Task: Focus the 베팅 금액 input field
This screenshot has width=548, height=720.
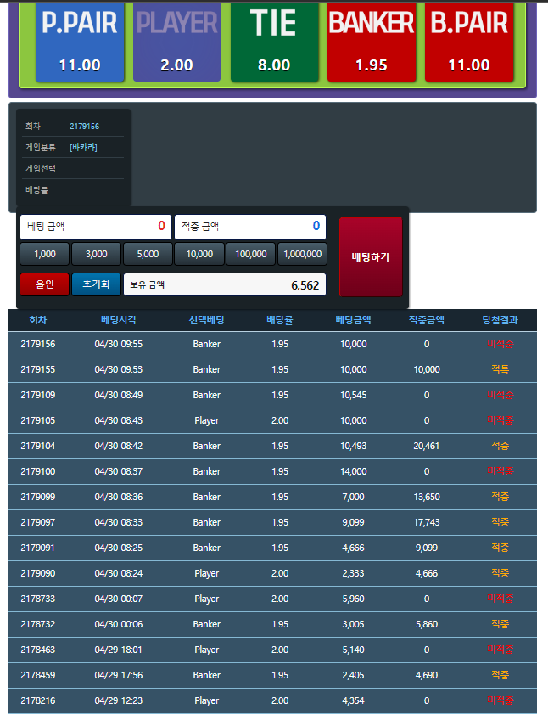Action: 95,227
